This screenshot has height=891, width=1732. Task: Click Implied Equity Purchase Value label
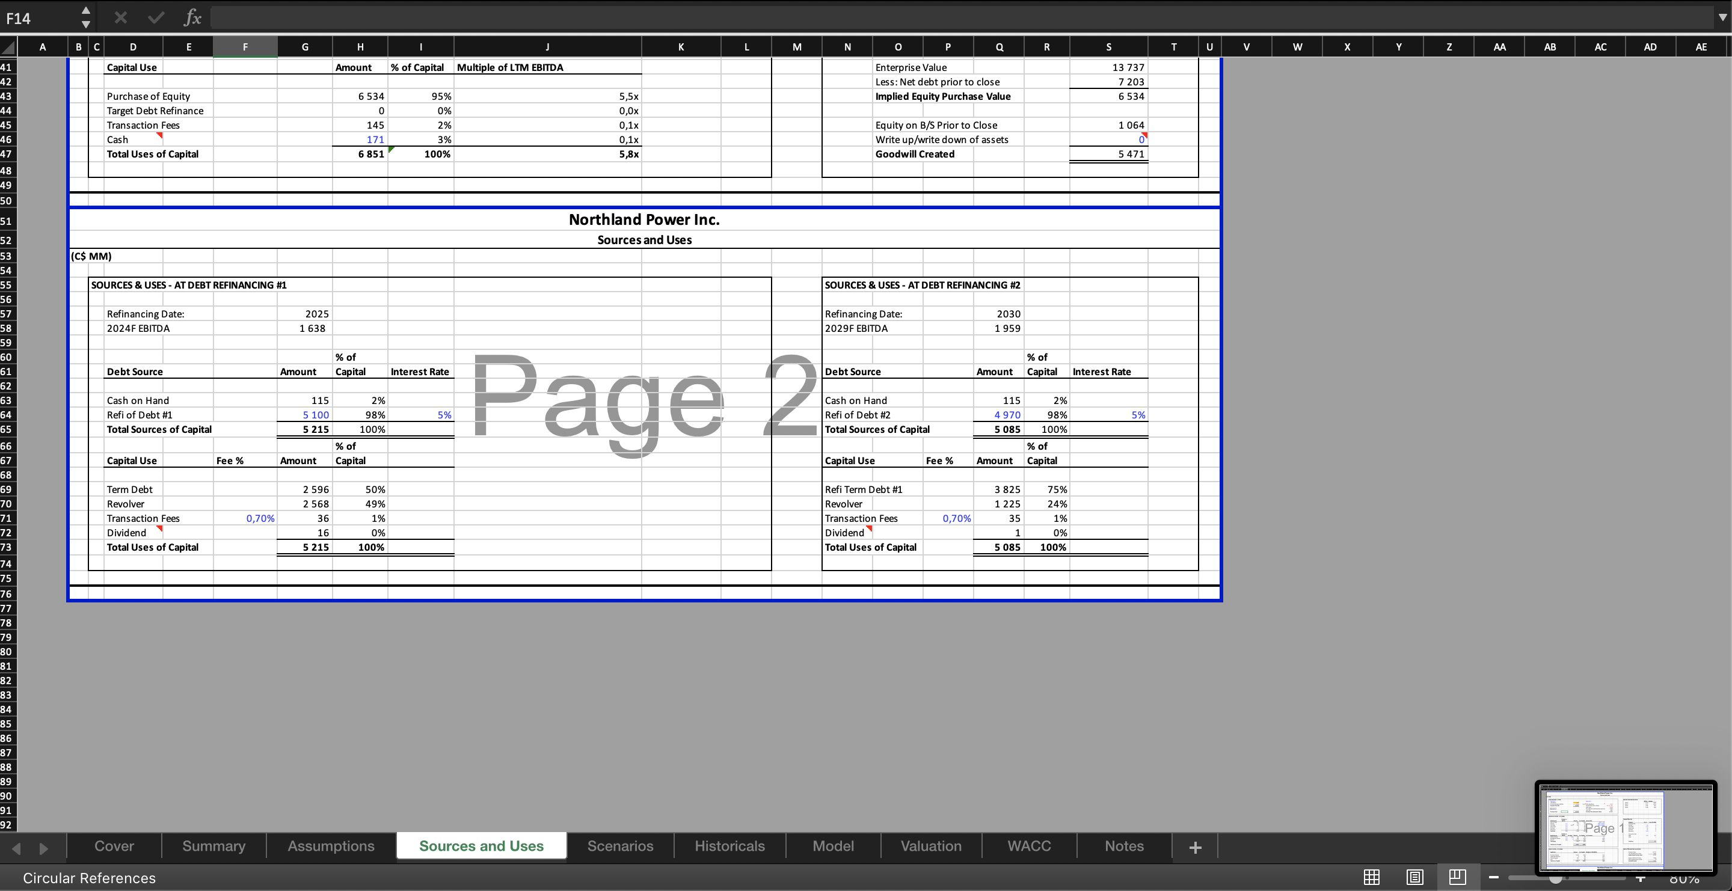click(942, 96)
